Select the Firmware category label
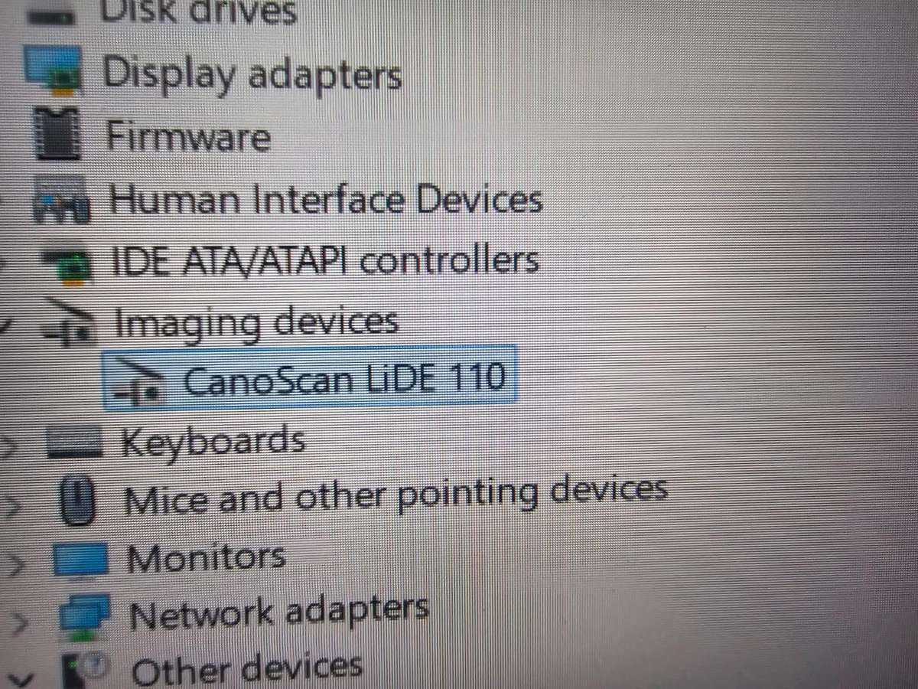This screenshot has width=918, height=689. pyautogui.click(x=188, y=138)
